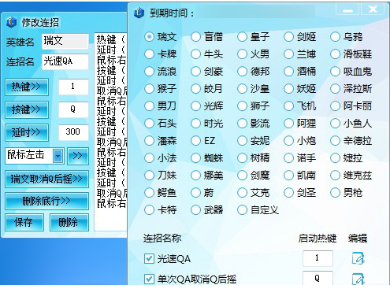Click the 删除 delete button

coord(69,222)
